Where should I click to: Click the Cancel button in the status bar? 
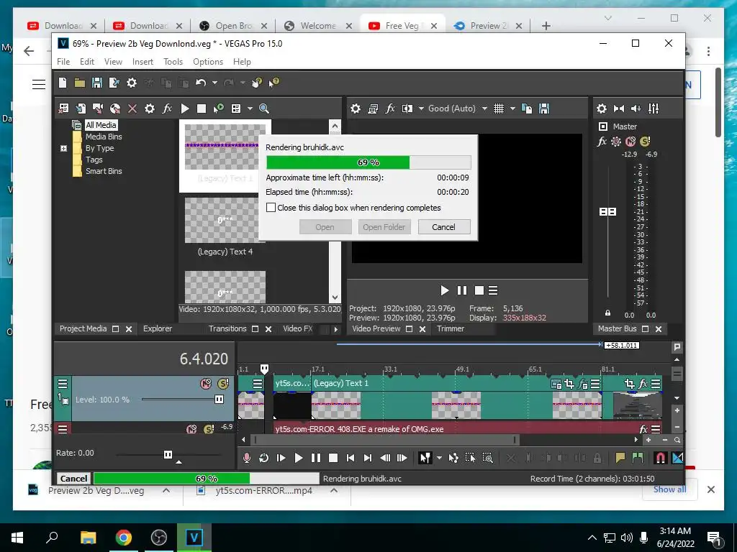tap(74, 478)
